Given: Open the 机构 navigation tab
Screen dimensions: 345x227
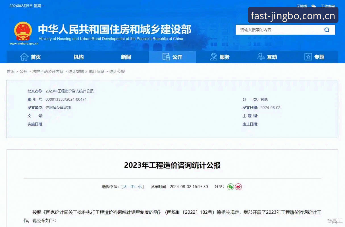Looking at the screenshot, I should click(79, 57).
